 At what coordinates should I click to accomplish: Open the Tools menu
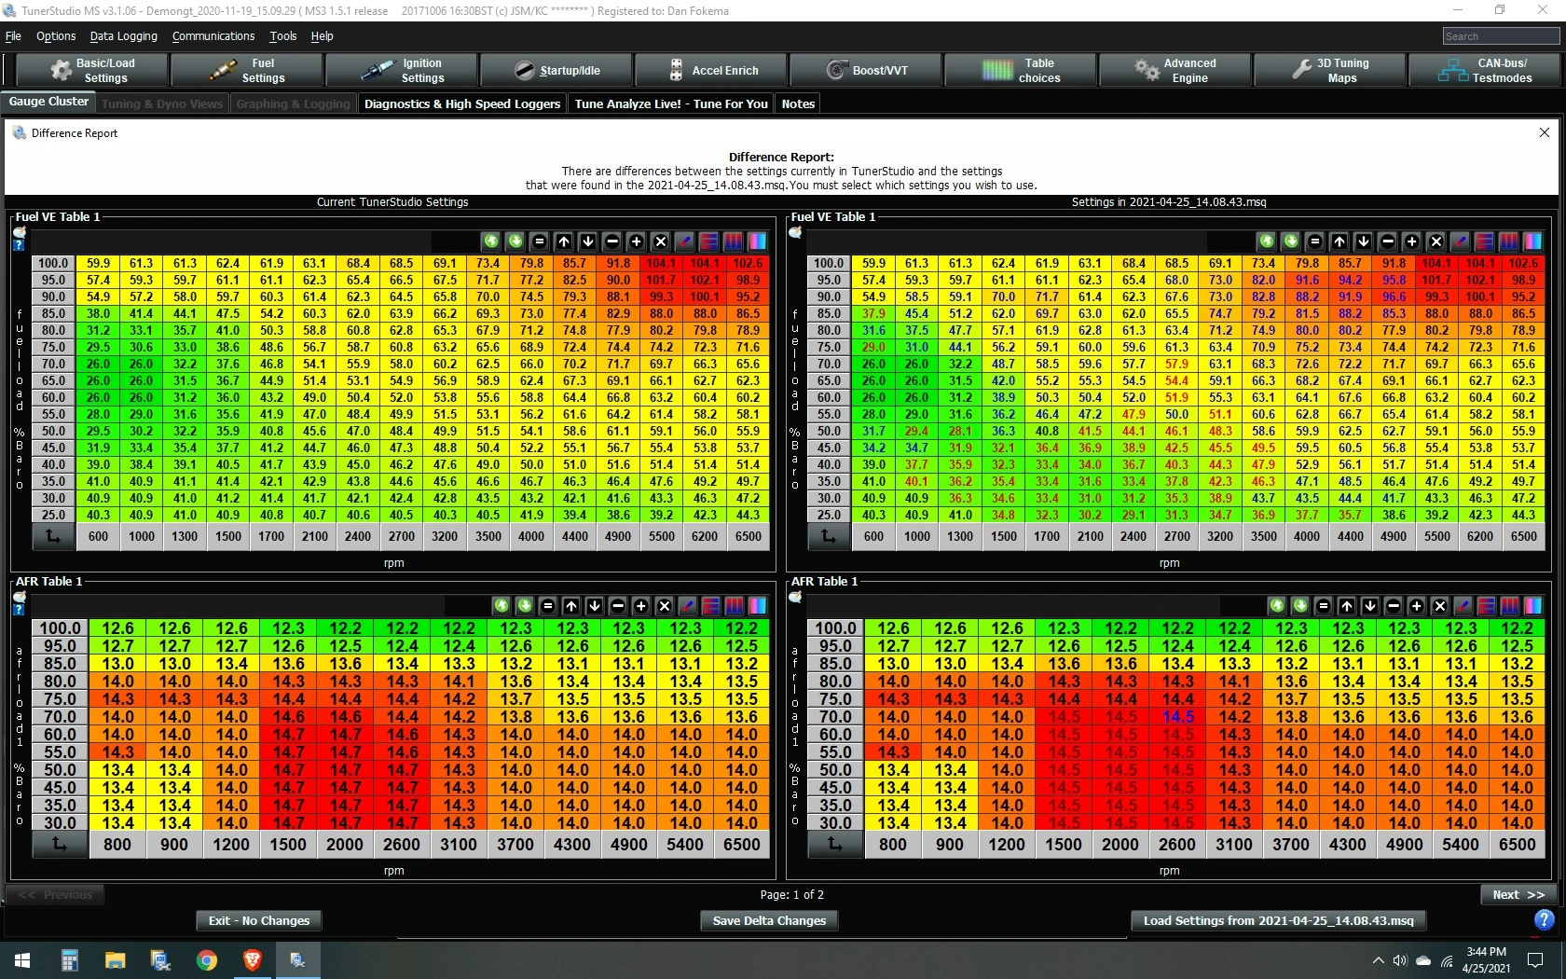click(283, 36)
